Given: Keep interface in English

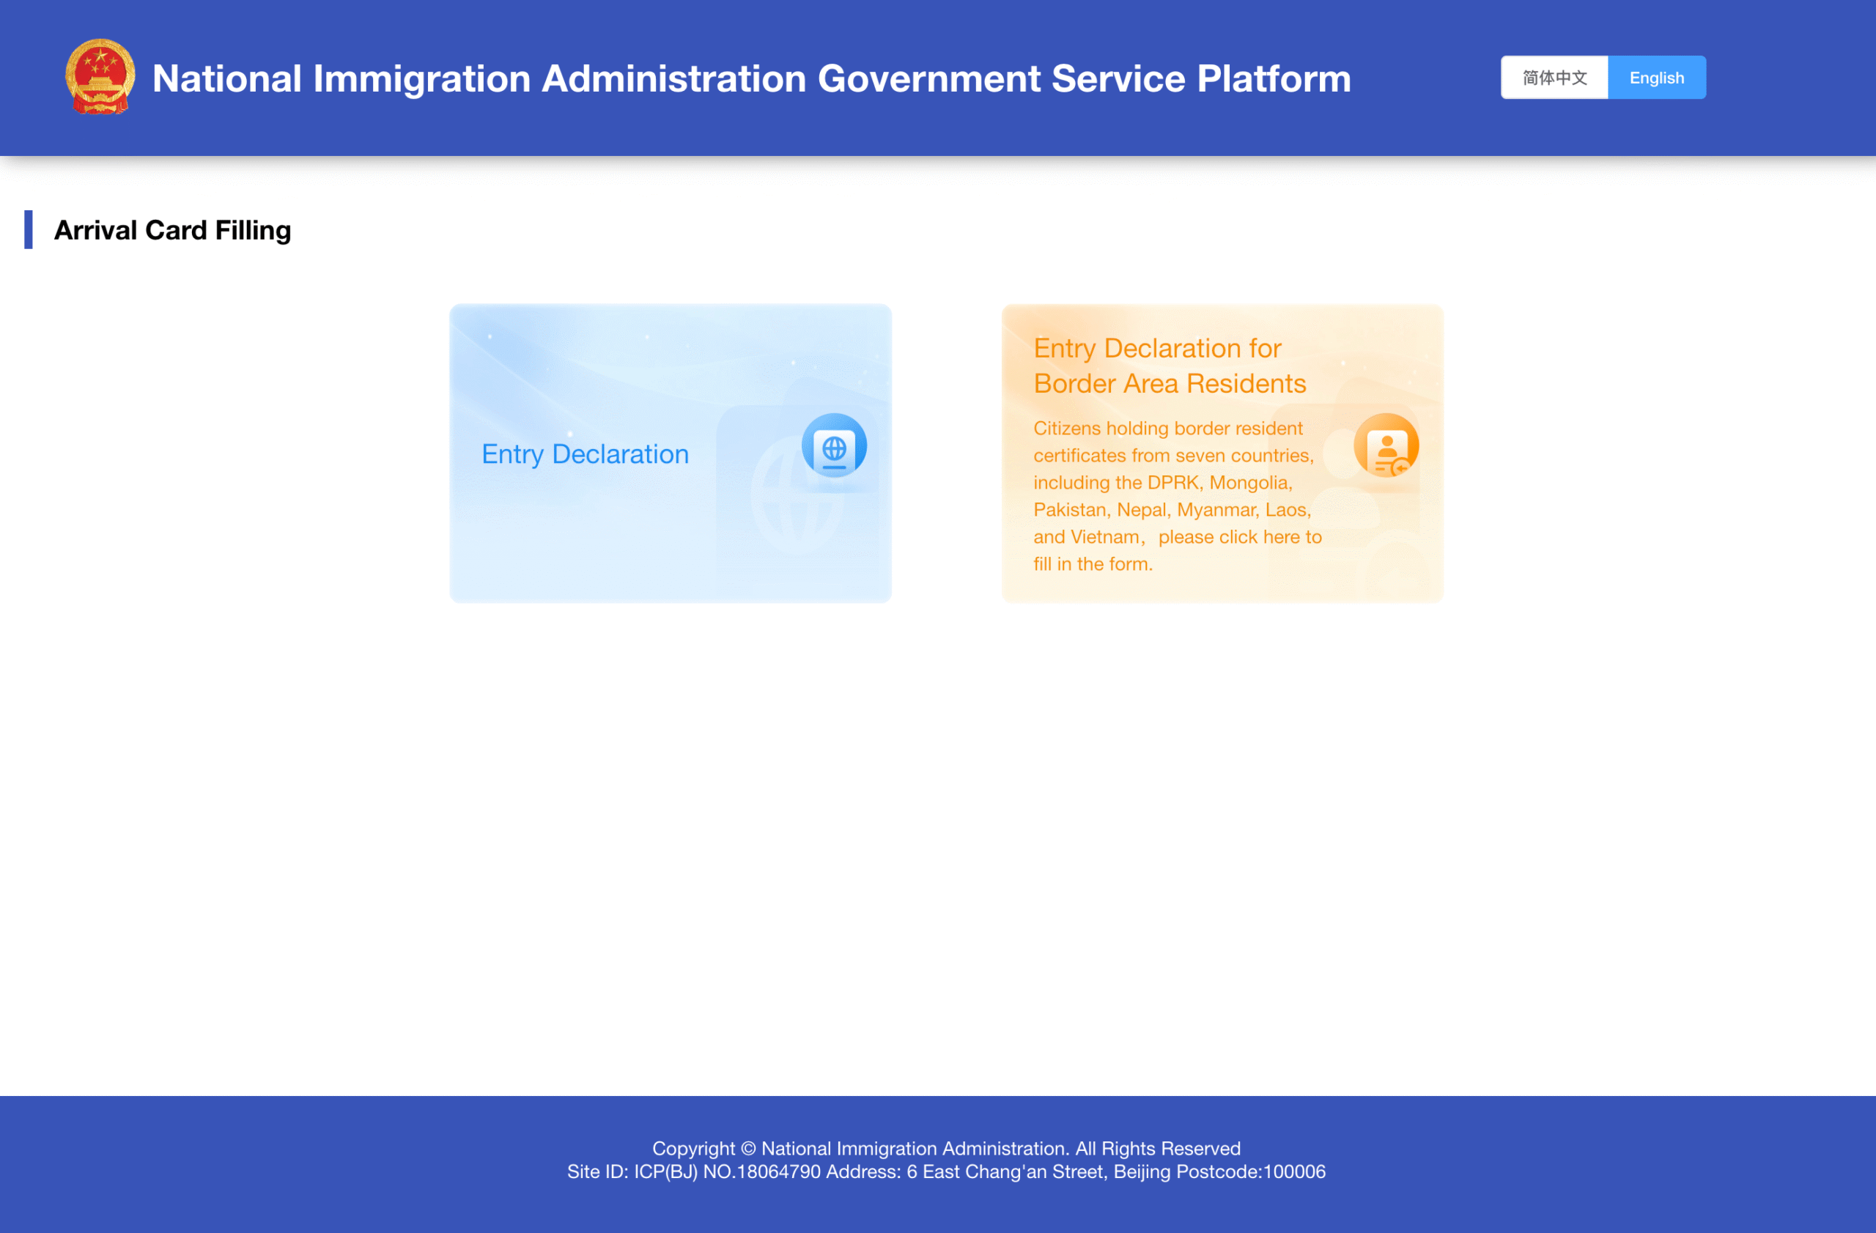Looking at the screenshot, I should pos(1657,77).
